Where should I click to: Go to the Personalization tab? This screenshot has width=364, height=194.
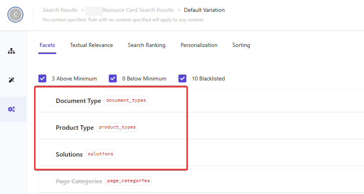click(x=199, y=45)
